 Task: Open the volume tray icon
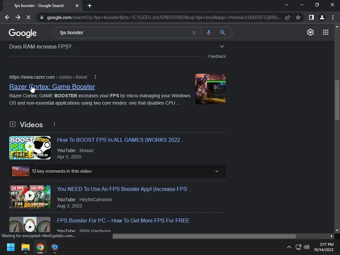[x=306, y=247]
